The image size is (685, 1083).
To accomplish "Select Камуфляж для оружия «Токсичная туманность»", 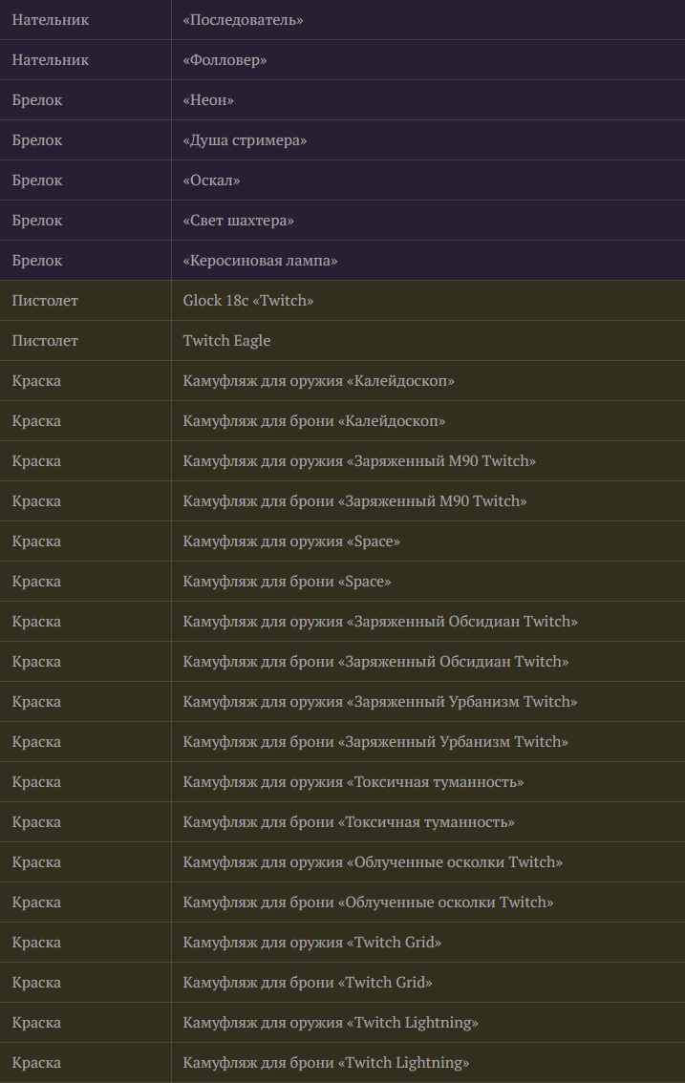I will coord(353,781).
